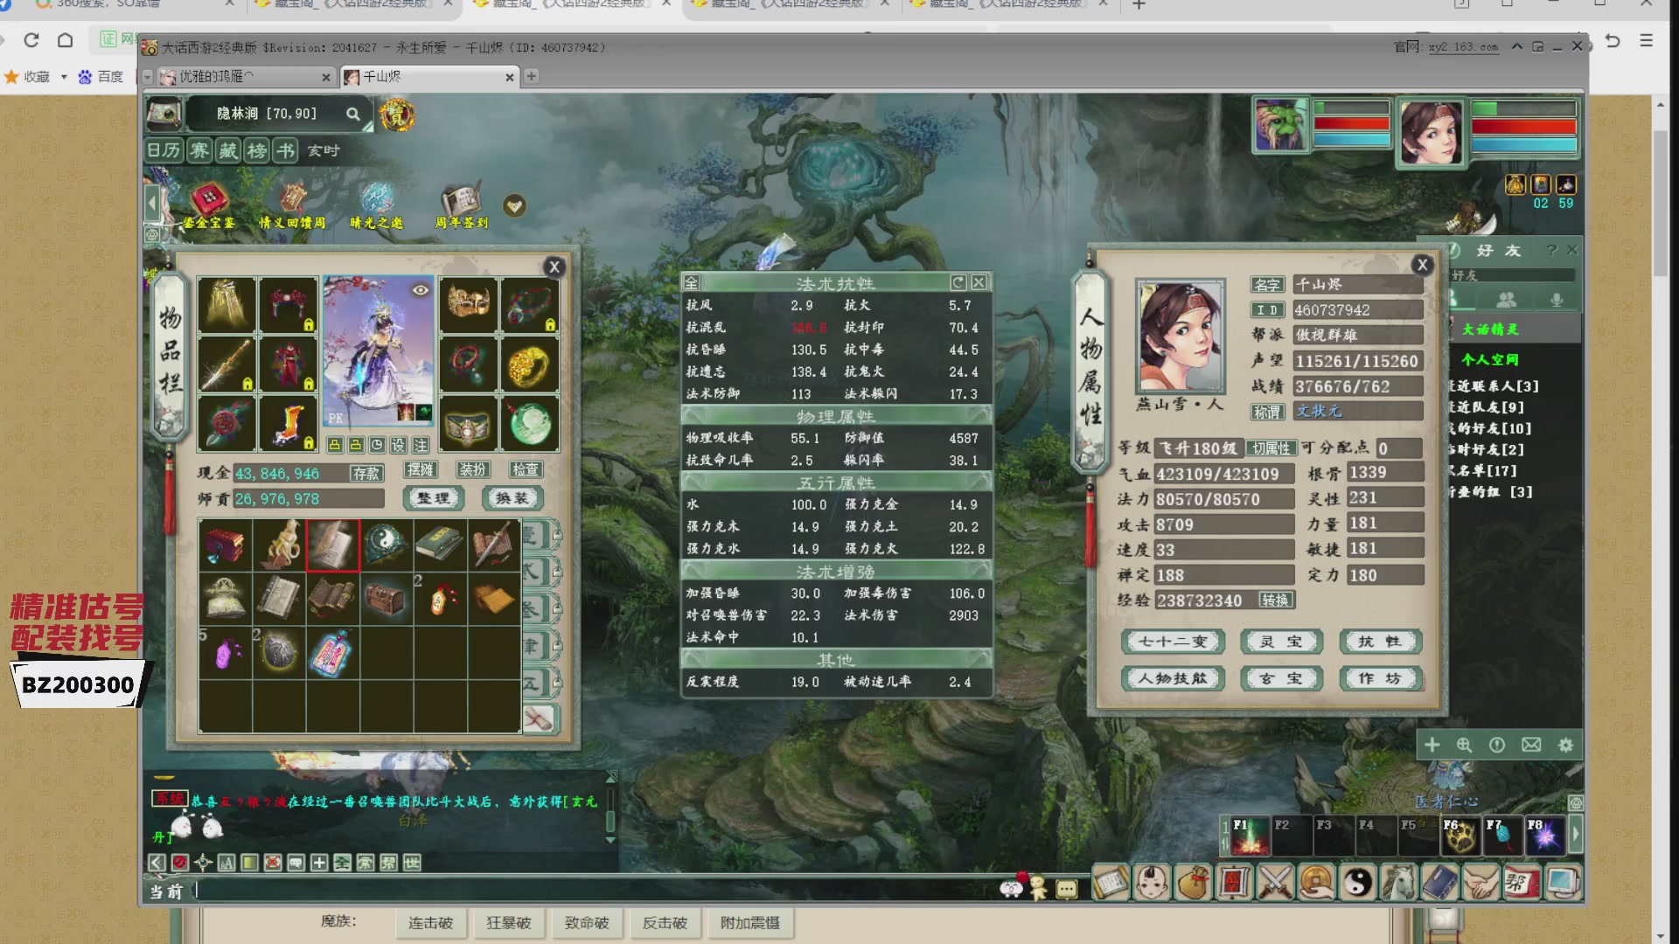This screenshot has height=944, width=1679.
Task: Open the 日历 calendar menu tab
Action: coord(164,150)
